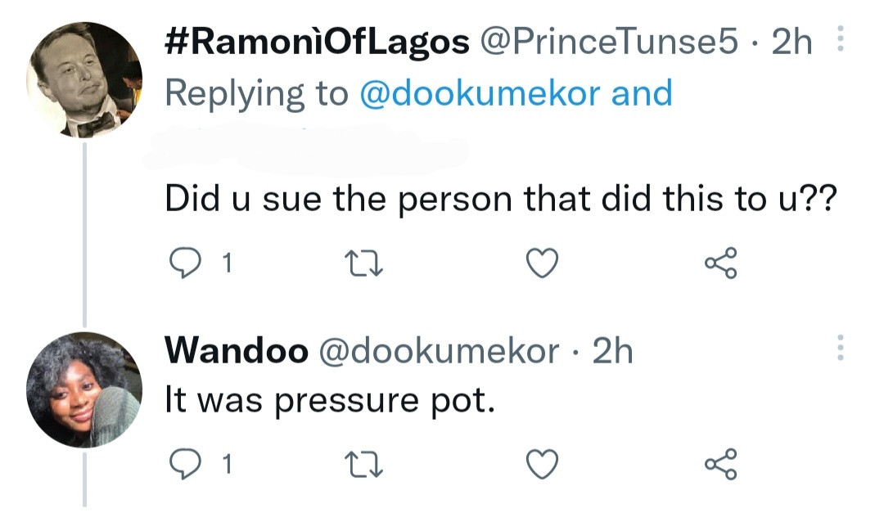The image size is (884, 513).
Task: Share the "Did u sue" tweet
Action: (720, 263)
